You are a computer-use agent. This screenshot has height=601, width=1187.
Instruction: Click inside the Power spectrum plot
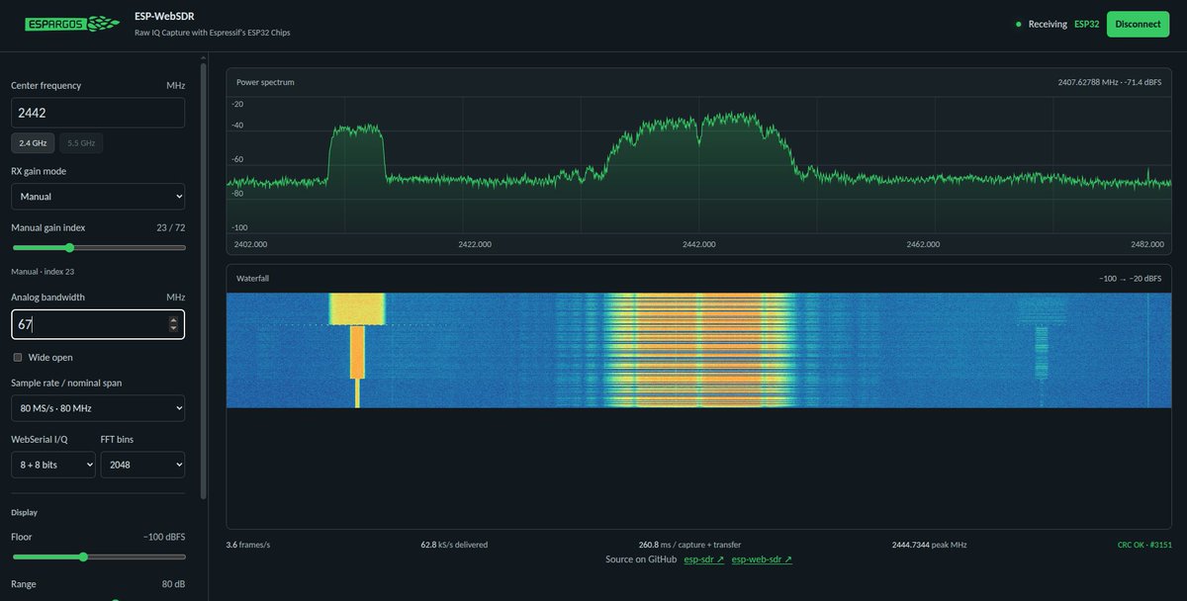(699, 166)
